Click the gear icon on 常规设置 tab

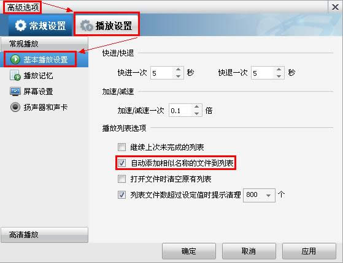(x=21, y=25)
